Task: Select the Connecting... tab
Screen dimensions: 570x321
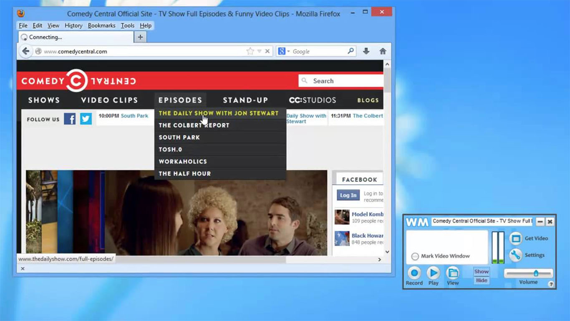Action: click(x=76, y=37)
